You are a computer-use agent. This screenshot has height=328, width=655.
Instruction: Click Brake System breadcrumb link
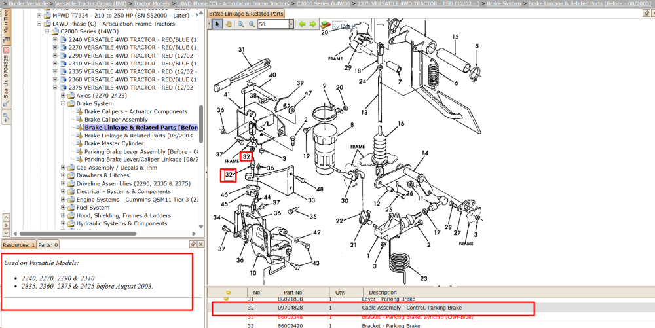504,3
